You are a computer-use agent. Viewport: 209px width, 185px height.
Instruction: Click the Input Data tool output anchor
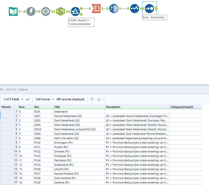19,11
